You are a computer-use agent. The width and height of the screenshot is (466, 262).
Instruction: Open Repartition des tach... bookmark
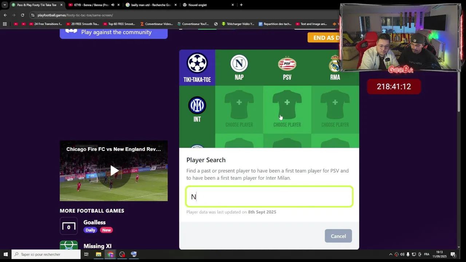pyautogui.click(x=275, y=24)
